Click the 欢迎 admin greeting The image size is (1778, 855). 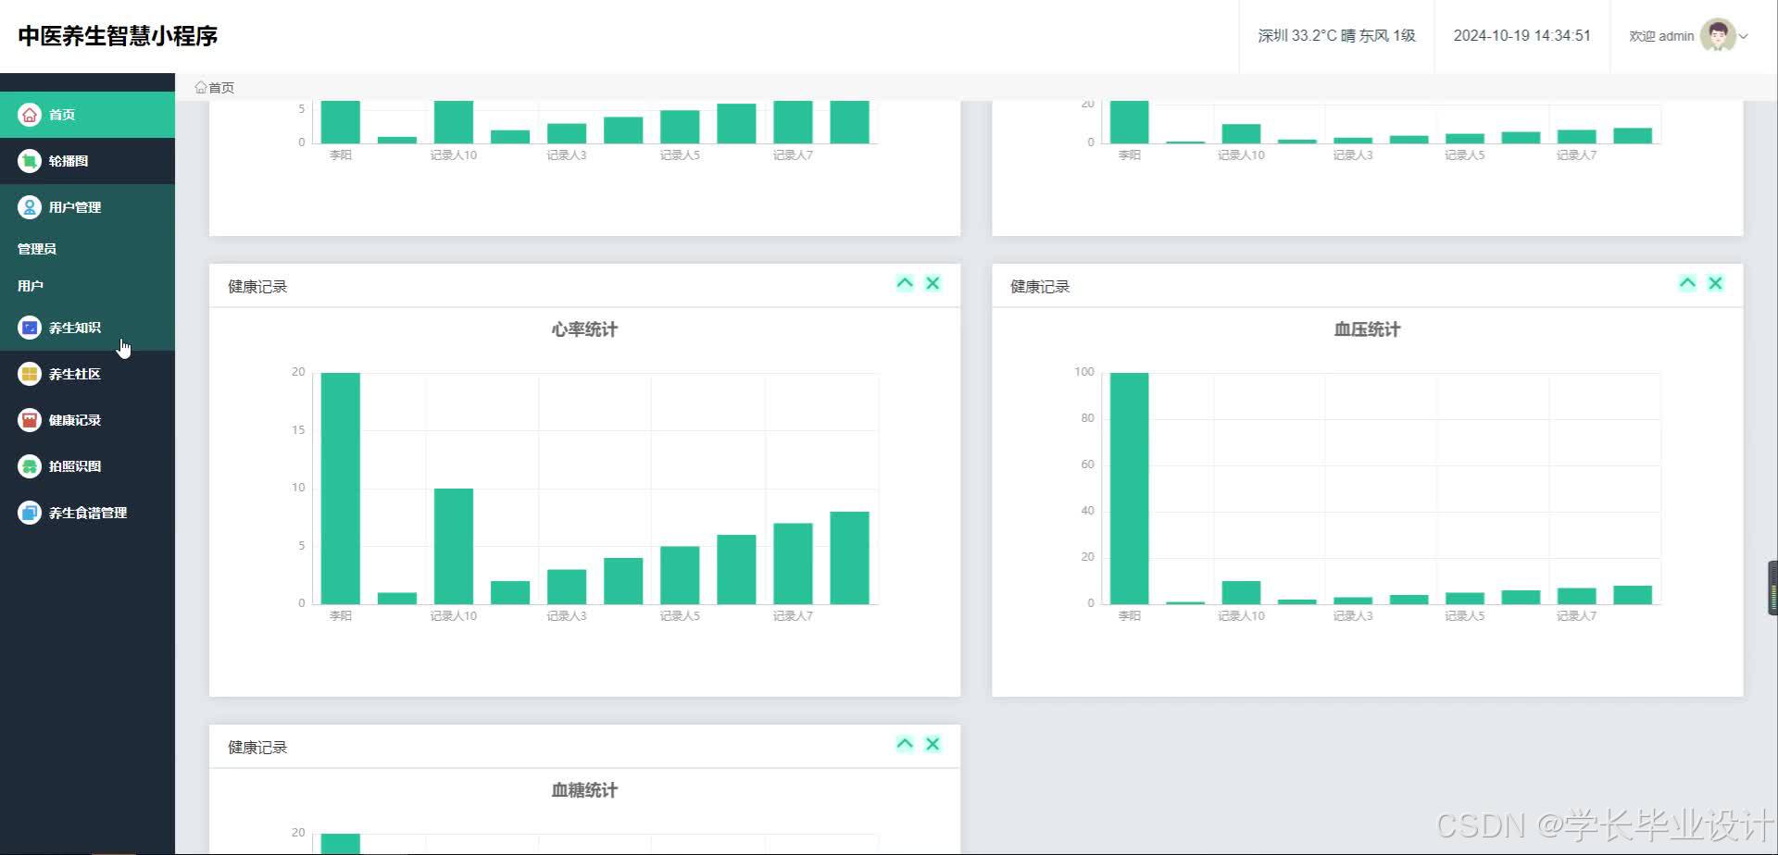tap(1661, 36)
